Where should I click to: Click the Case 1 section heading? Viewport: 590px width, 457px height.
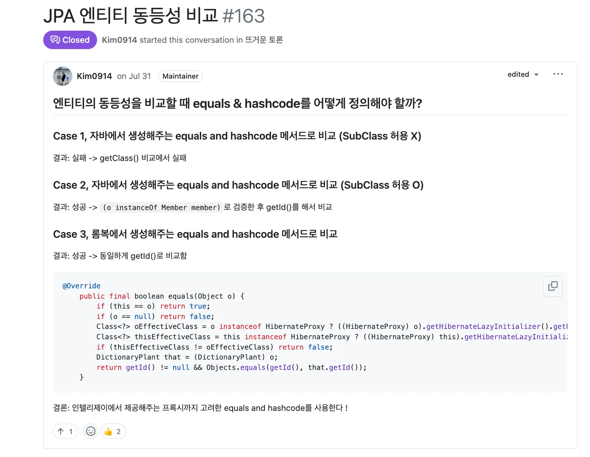click(x=237, y=136)
